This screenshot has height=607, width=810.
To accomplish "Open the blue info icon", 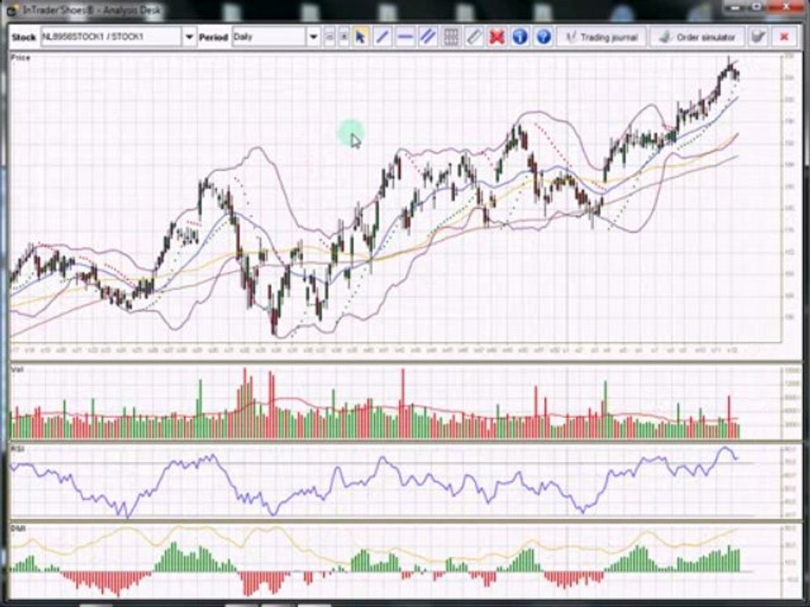I will coord(521,37).
